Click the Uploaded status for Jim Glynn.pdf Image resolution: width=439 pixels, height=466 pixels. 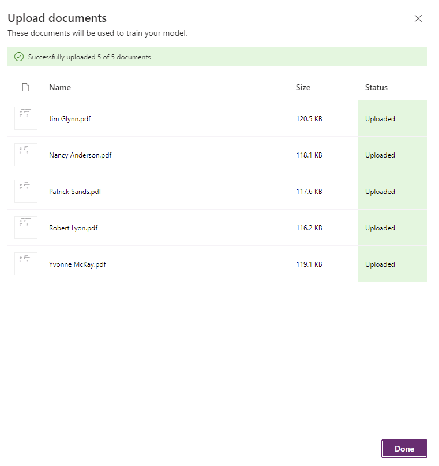coord(380,119)
